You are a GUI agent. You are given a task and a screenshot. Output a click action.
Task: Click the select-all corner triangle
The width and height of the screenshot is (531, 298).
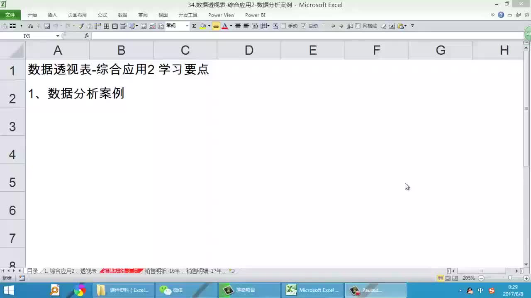pos(12,50)
